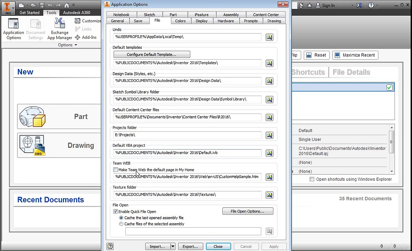Open the Help question mark icon
Screen dimensions: 412x251
click(371, 5)
